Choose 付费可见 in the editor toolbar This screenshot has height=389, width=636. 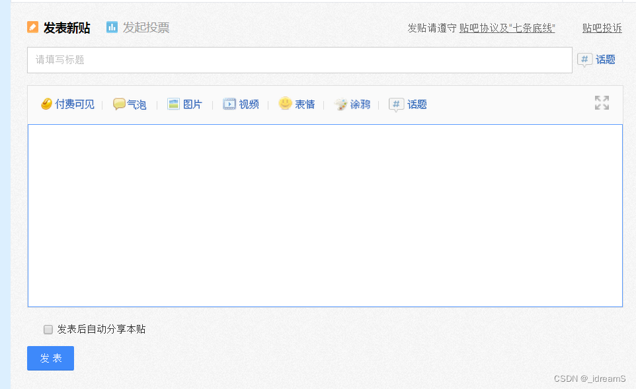(75, 104)
